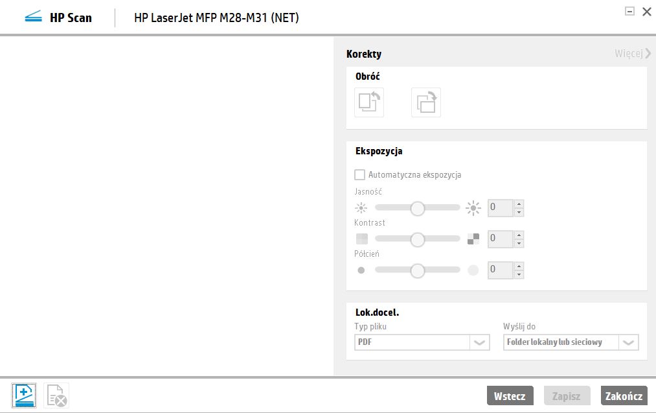Click the Kontrast value input field
The width and height of the screenshot is (656, 413).
click(x=501, y=239)
